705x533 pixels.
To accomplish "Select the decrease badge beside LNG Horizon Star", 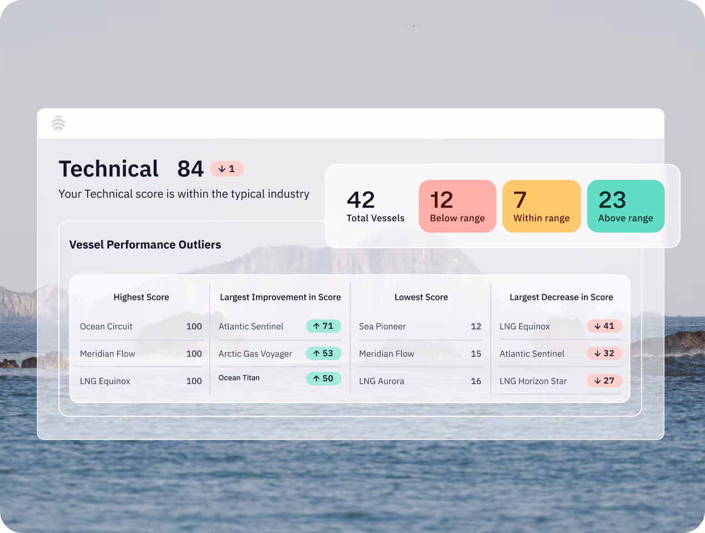I will [x=605, y=381].
